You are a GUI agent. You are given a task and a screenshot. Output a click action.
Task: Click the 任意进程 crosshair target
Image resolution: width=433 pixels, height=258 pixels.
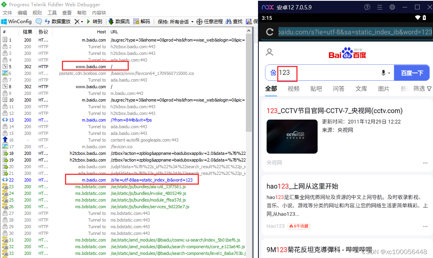point(209,22)
